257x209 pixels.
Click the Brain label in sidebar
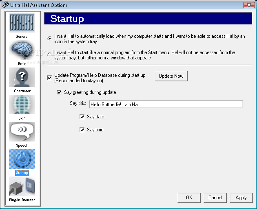click(x=22, y=64)
